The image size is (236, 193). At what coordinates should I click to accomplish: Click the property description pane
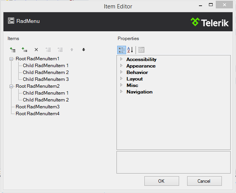pyautogui.click(x=173, y=162)
